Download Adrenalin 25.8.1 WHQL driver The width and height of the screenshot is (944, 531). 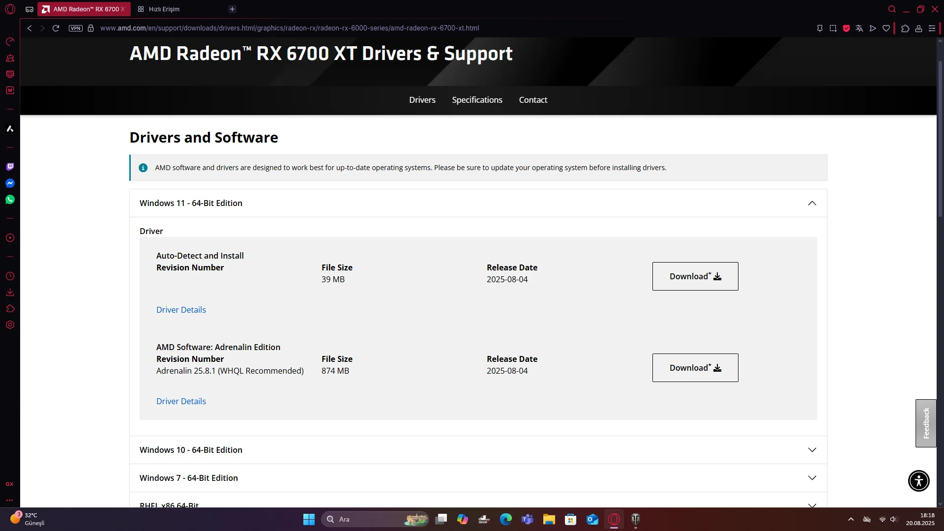(695, 368)
